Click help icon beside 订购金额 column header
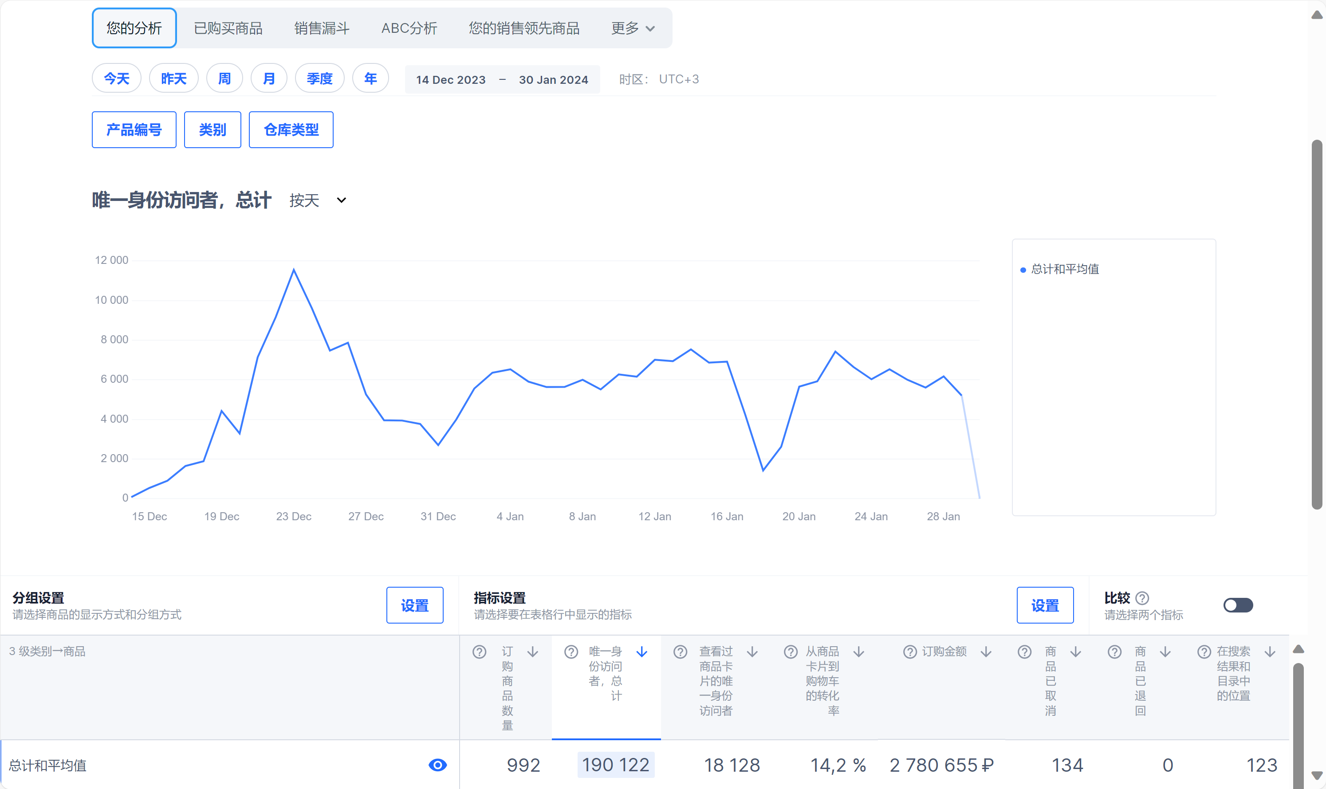The height and width of the screenshot is (789, 1326). coord(910,652)
